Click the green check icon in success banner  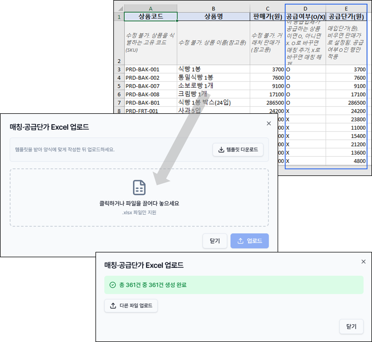(113, 285)
